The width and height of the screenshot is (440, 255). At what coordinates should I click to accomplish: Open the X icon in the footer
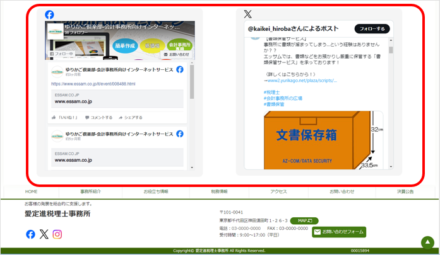coord(44,234)
